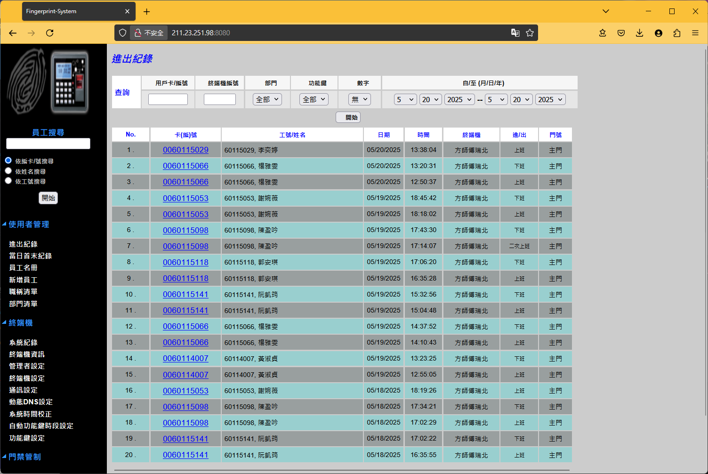708x474 pixels.
Task: Open card 0060115029 in row 1
Action: tap(185, 150)
